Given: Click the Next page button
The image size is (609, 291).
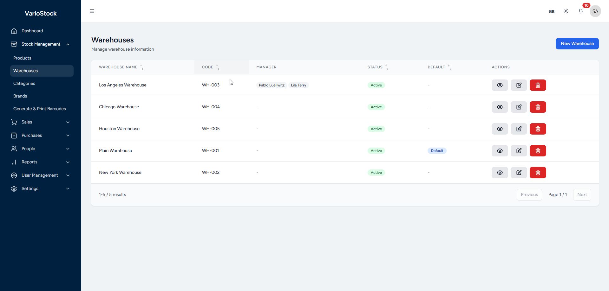Looking at the screenshot, I should pyautogui.click(x=582, y=195).
